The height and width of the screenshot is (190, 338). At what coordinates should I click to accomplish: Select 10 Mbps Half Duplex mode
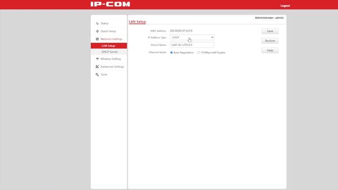(x=199, y=53)
